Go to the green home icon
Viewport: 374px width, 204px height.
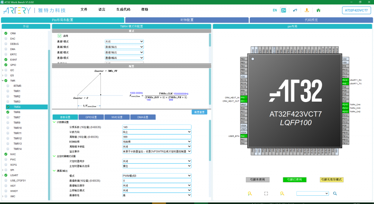click(318, 10)
